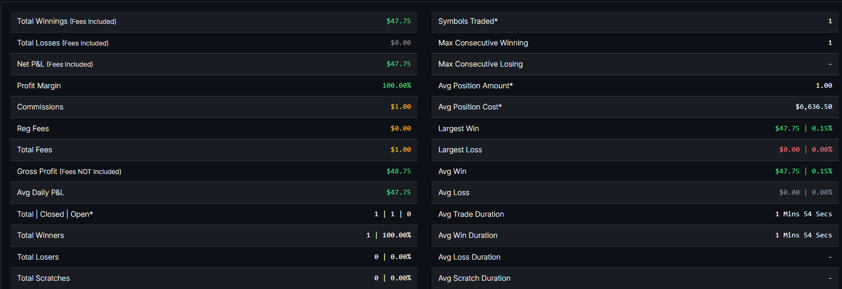Click the Net P&L value $47.75
The height and width of the screenshot is (289, 842).
[x=399, y=64]
